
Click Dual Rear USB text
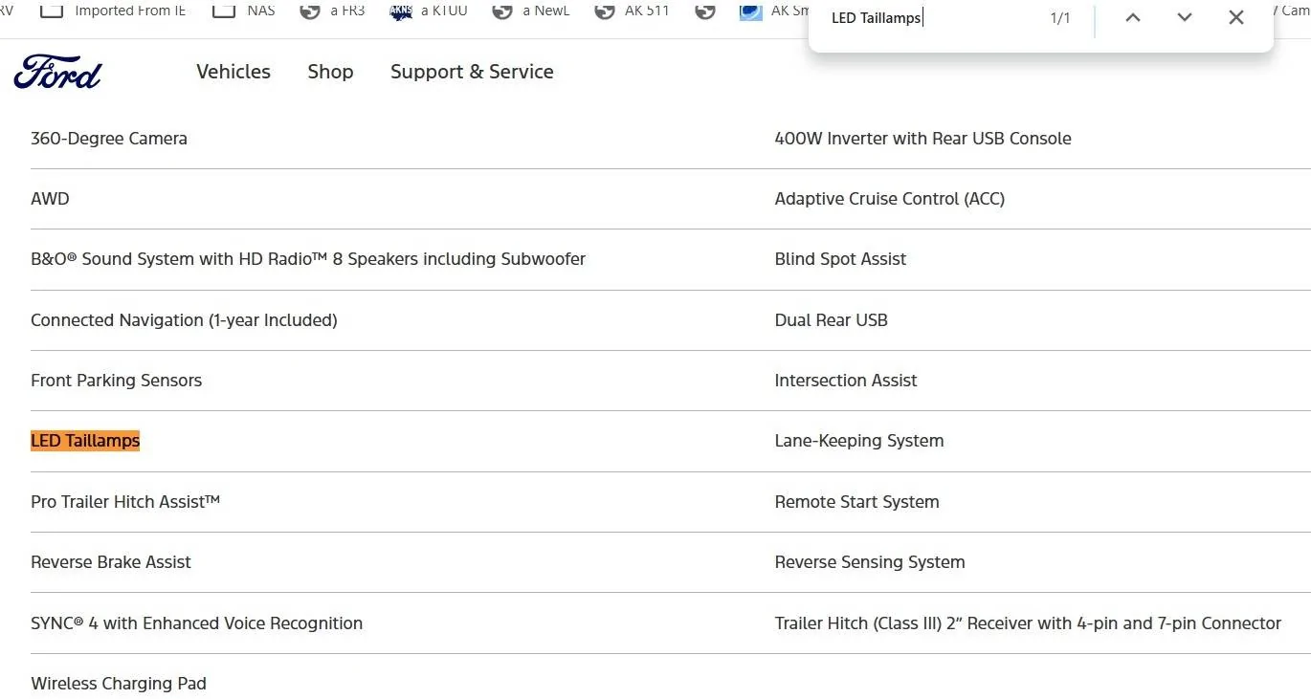(831, 320)
